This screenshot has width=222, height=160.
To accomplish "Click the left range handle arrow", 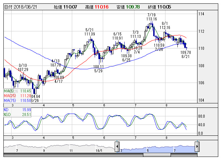I will coord(117,147).
